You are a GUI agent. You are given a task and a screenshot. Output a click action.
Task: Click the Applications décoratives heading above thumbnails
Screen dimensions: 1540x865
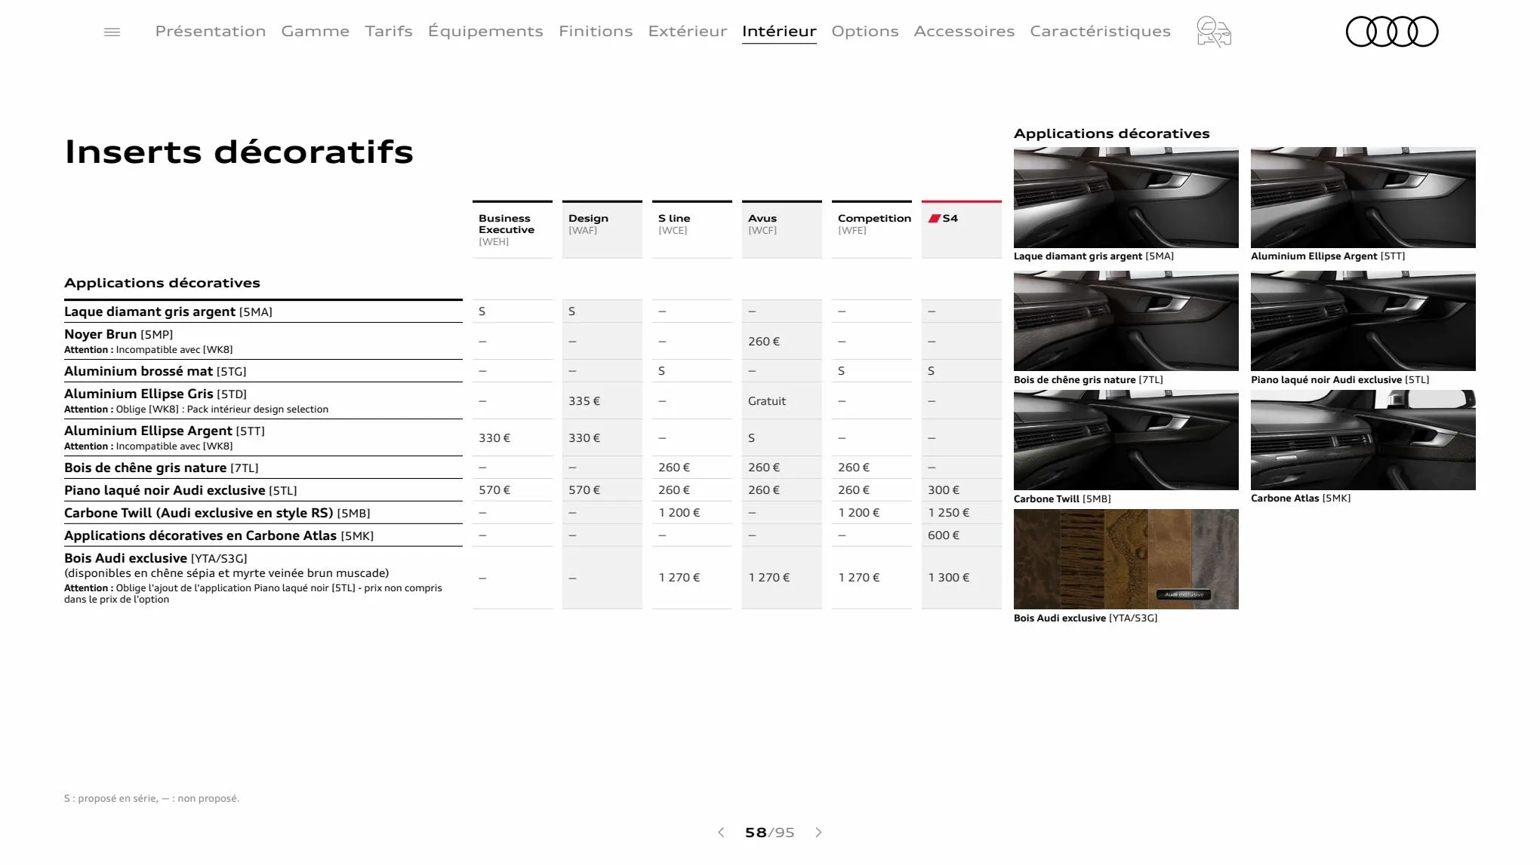click(x=1111, y=133)
